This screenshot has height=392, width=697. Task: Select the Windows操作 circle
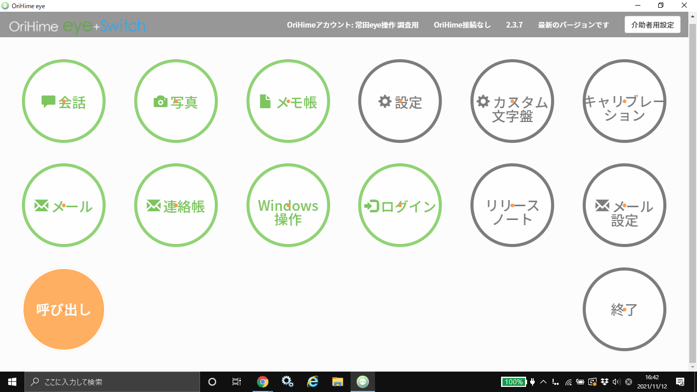point(288,205)
